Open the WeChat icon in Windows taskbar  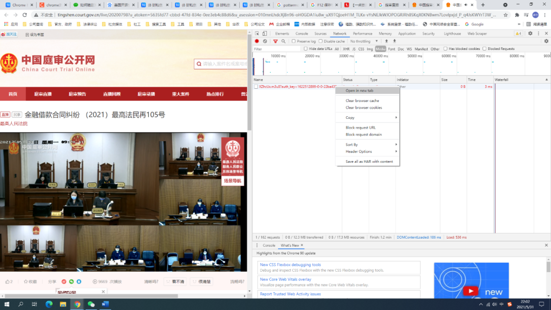point(91,304)
